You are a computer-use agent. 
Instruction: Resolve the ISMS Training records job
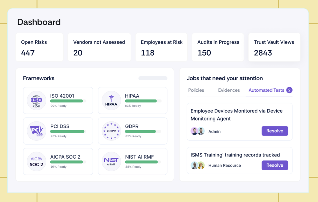(x=275, y=165)
